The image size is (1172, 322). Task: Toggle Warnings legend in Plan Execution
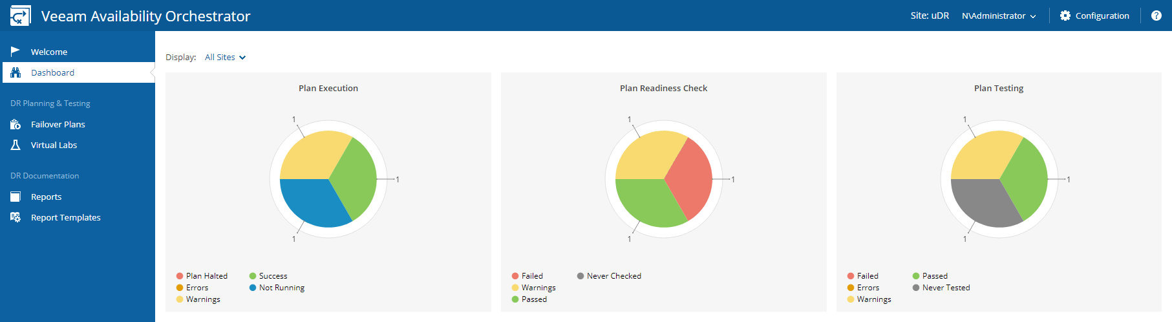point(198,299)
